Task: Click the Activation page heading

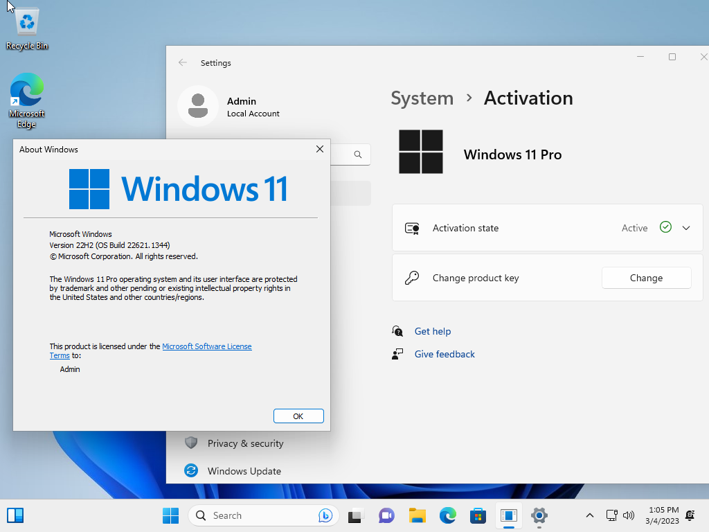Action: click(x=528, y=98)
